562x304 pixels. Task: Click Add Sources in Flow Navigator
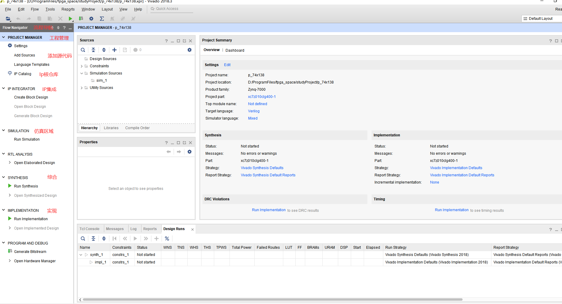pos(24,55)
